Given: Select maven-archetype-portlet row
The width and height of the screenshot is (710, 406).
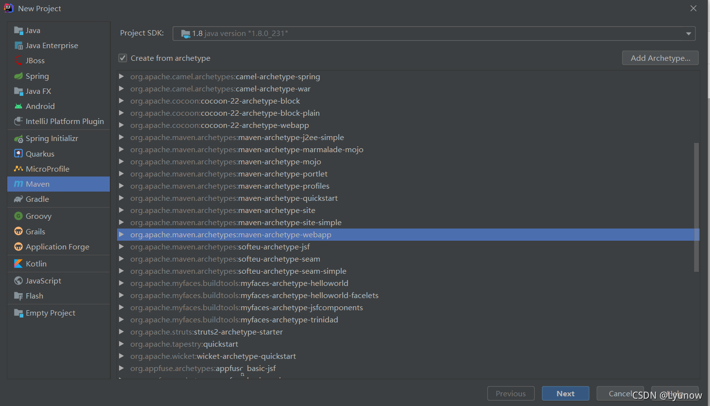Looking at the screenshot, I should (x=408, y=174).
